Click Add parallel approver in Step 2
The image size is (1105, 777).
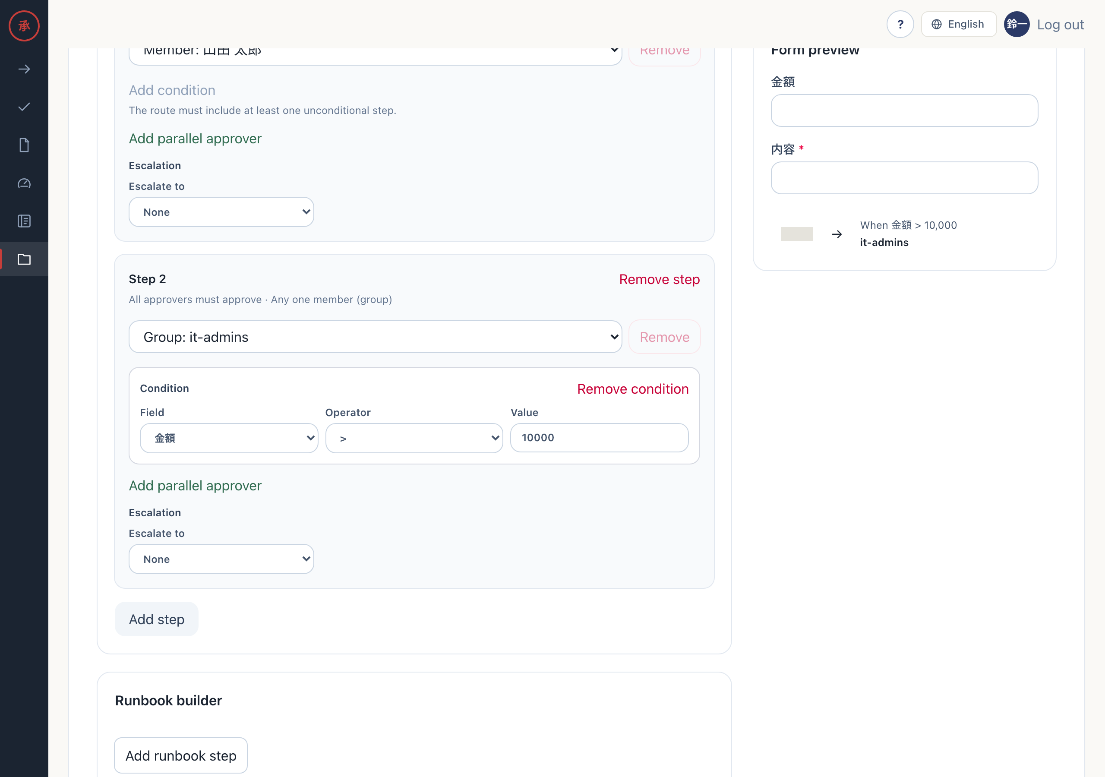click(x=195, y=485)
